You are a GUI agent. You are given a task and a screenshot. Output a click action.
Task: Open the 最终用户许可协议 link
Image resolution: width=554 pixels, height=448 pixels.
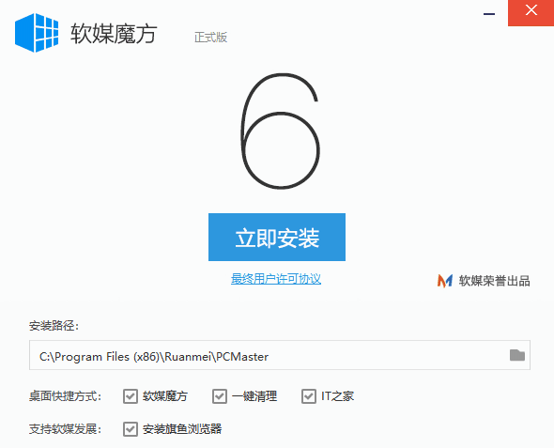click(276, 279)
